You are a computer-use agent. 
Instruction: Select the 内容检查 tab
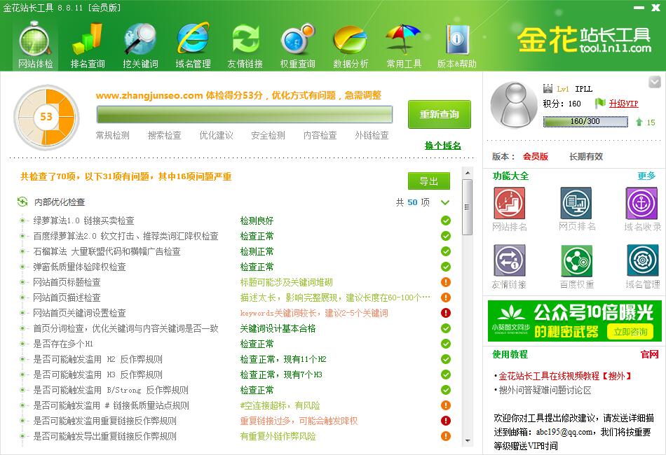[320, 135]
